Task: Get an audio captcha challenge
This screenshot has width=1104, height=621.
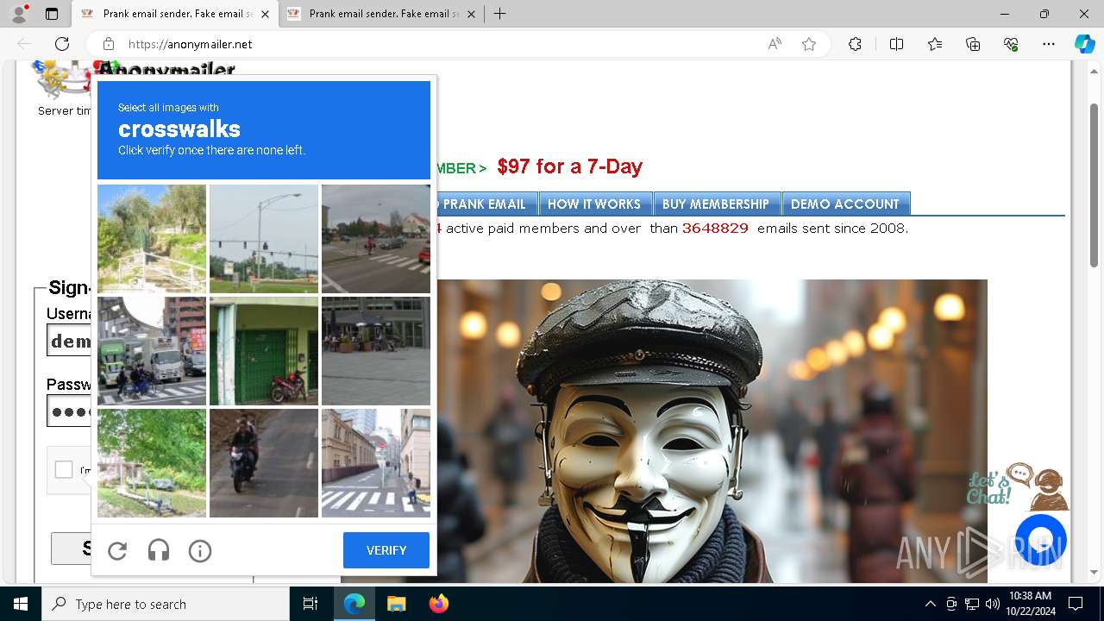Action: point(159,550)
